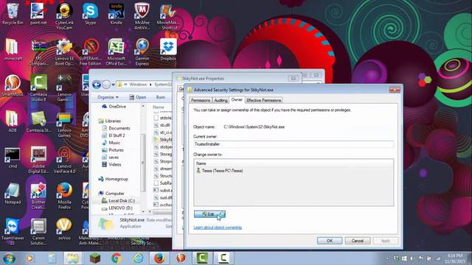Image resolution: width=472 pixels, height=265 pixels.
Task: Select Music library in navigation pane
Action: click(111, 143)
